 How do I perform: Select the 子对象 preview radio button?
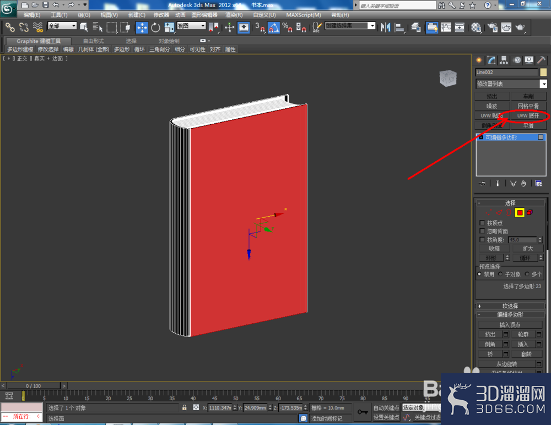pyautogui.click(x=500, y=274)
